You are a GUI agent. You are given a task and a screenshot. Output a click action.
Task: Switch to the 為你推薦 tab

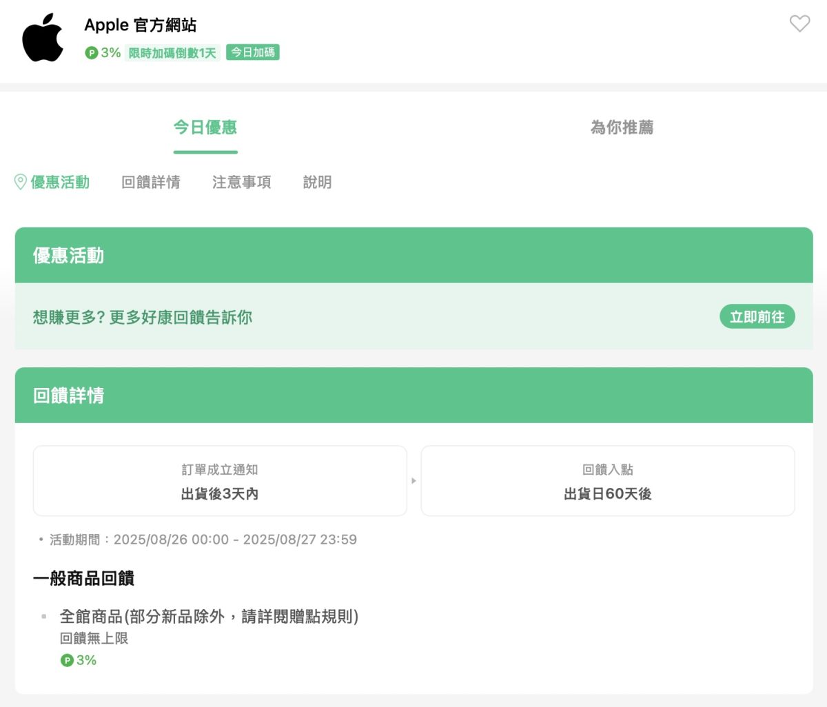point(622,127)
